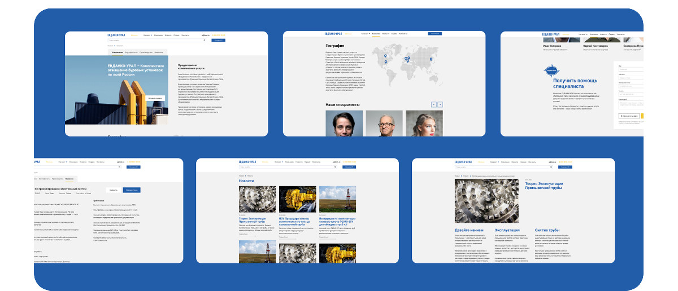Click ЕВДАНКО-УРАЛ logo on География mockup
This screenshot has height=291, width=678.
333,34
